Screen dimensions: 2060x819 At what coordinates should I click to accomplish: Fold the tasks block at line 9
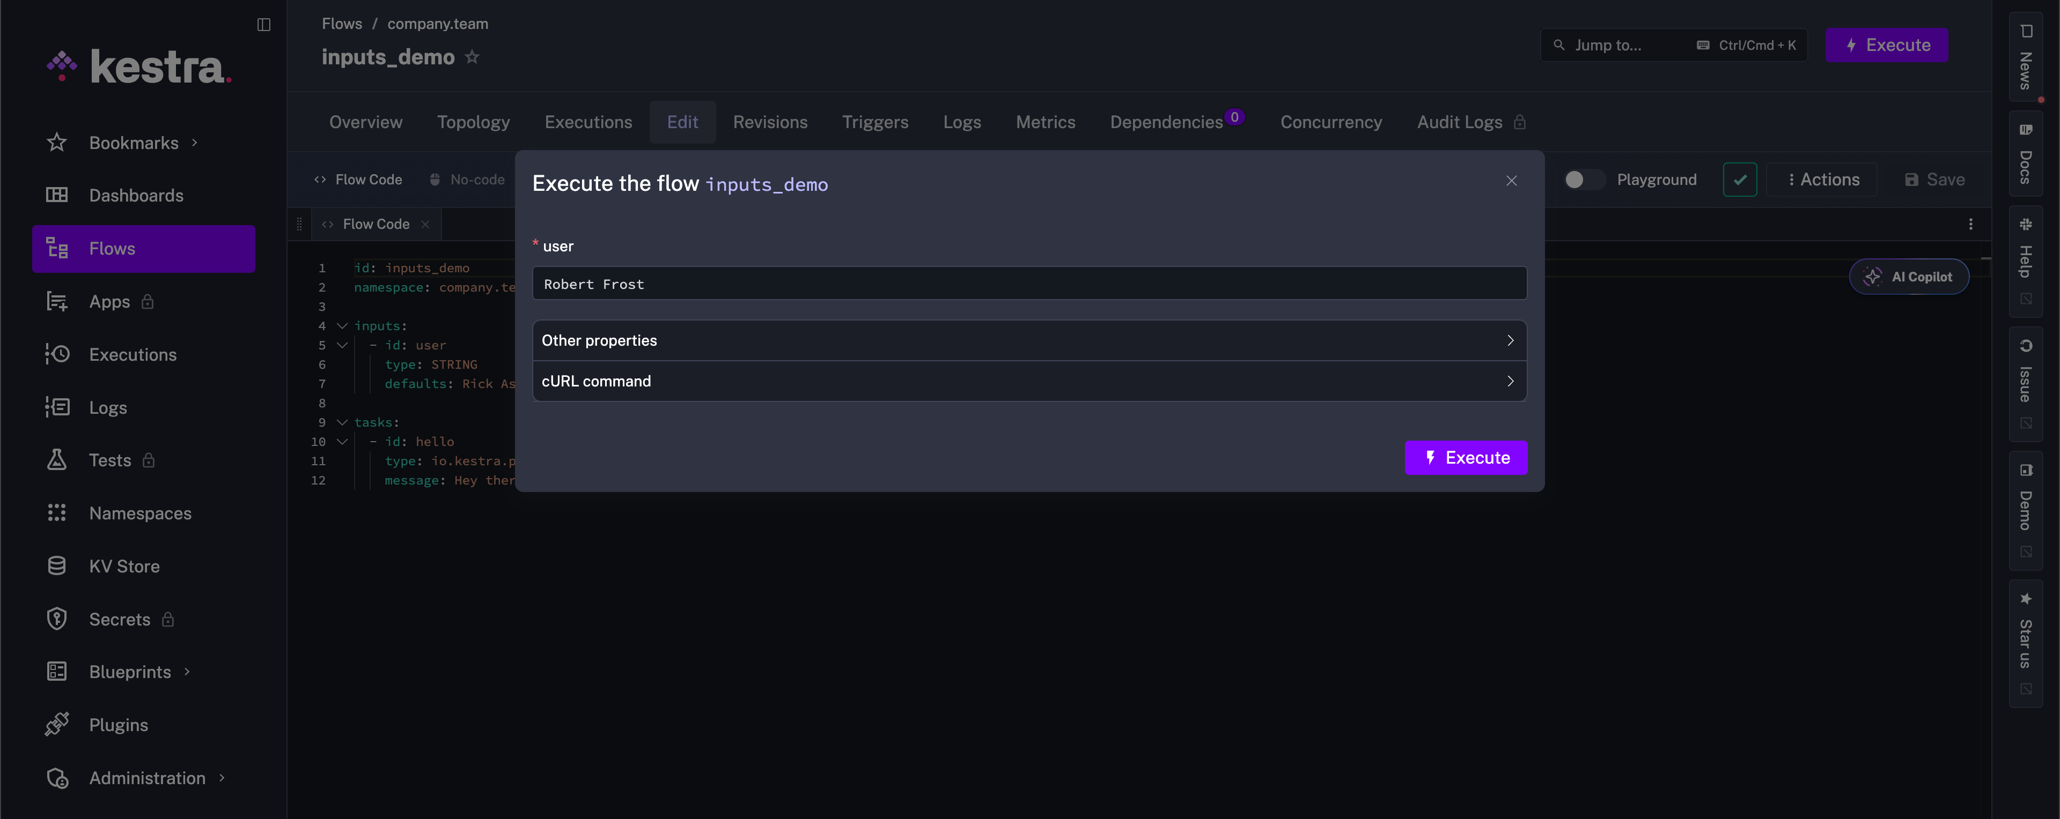point(342,422)
